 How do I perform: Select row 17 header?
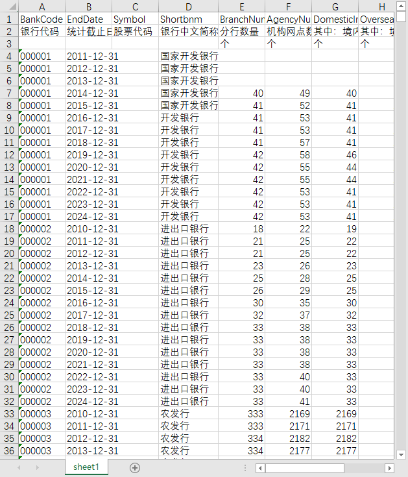(x=9, y=216)
